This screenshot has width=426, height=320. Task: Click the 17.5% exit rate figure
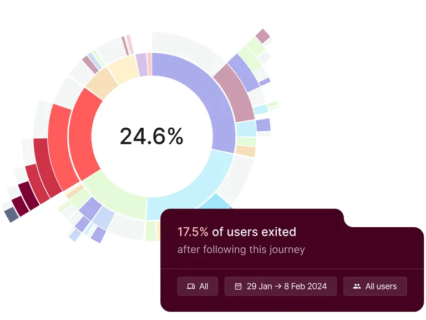click(x=193, y=232)
